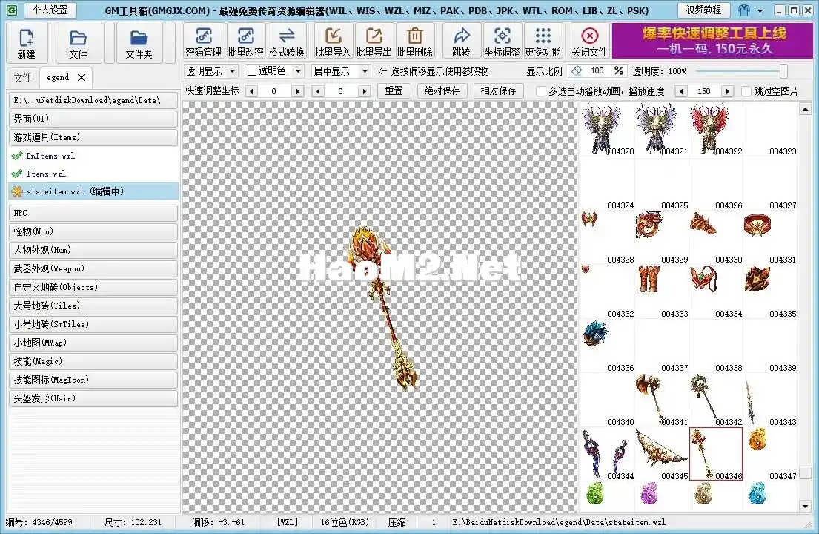Open the 更多功能 more functions icon
The image size is (819, 534).
tap(543, 42)
